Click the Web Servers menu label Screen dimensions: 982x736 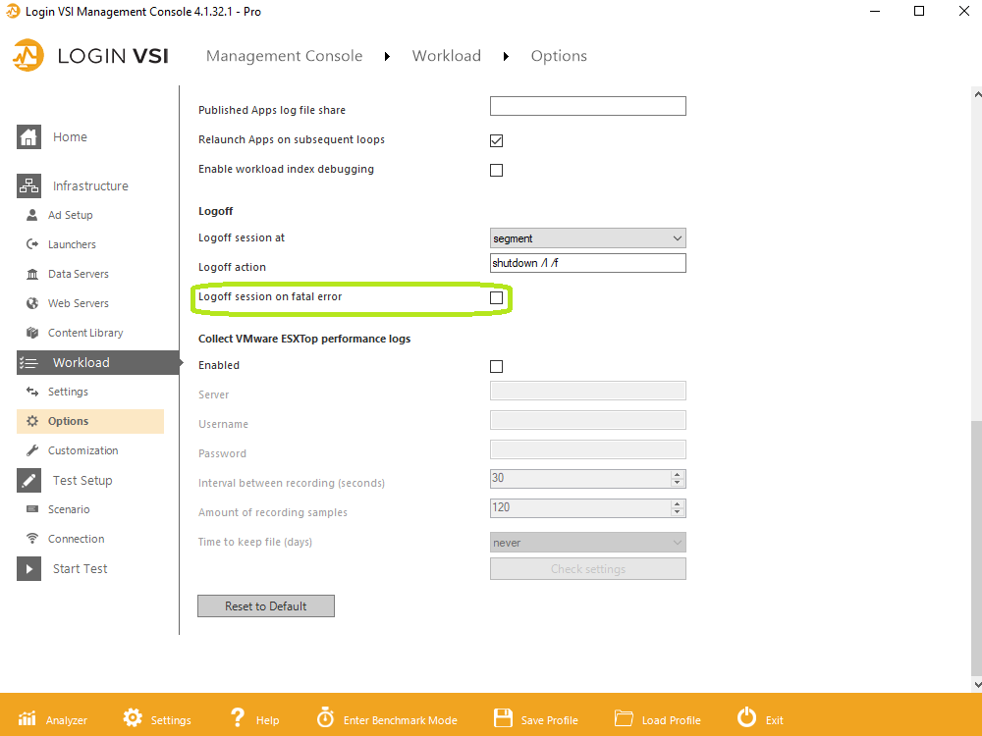(x=79, y=303)
